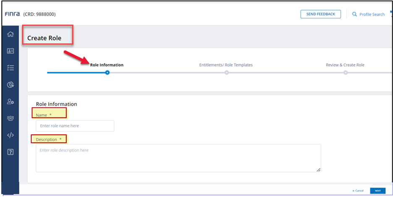Click the FINRA logo

pos(12,14)
